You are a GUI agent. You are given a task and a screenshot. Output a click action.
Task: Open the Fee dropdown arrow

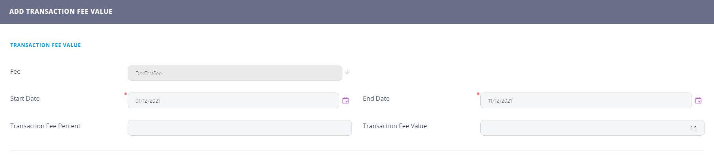(x=347, y=73)
